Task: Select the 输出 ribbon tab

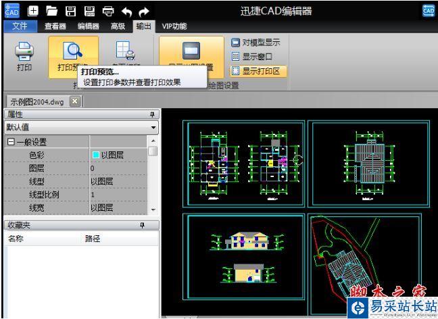Action: [143, 26]
